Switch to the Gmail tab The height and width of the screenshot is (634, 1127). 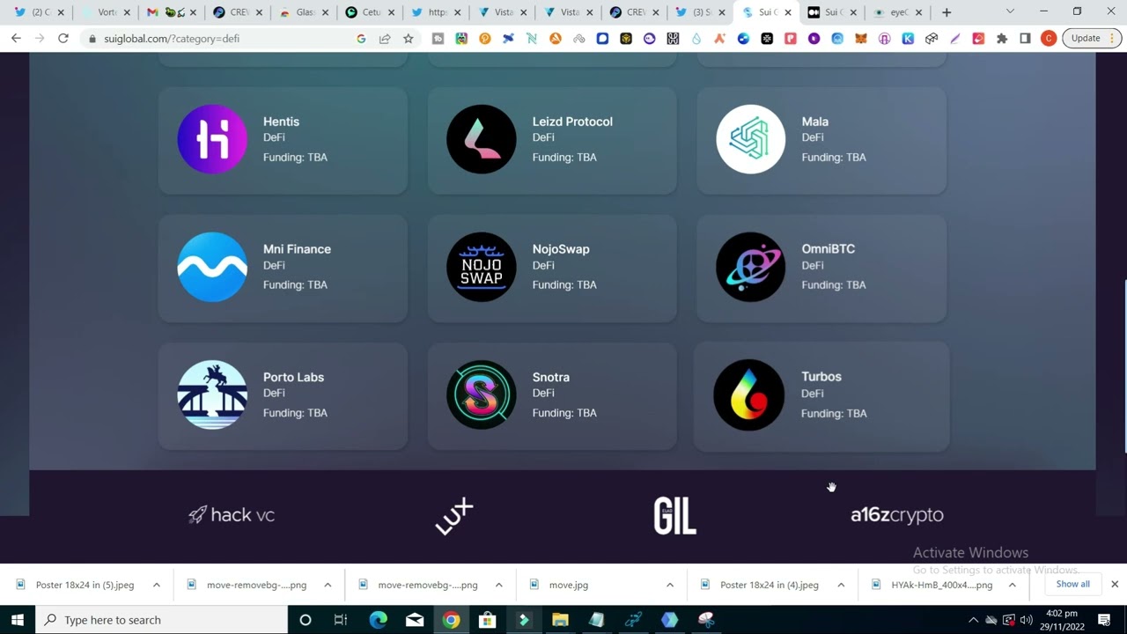(x=173, y=12)
